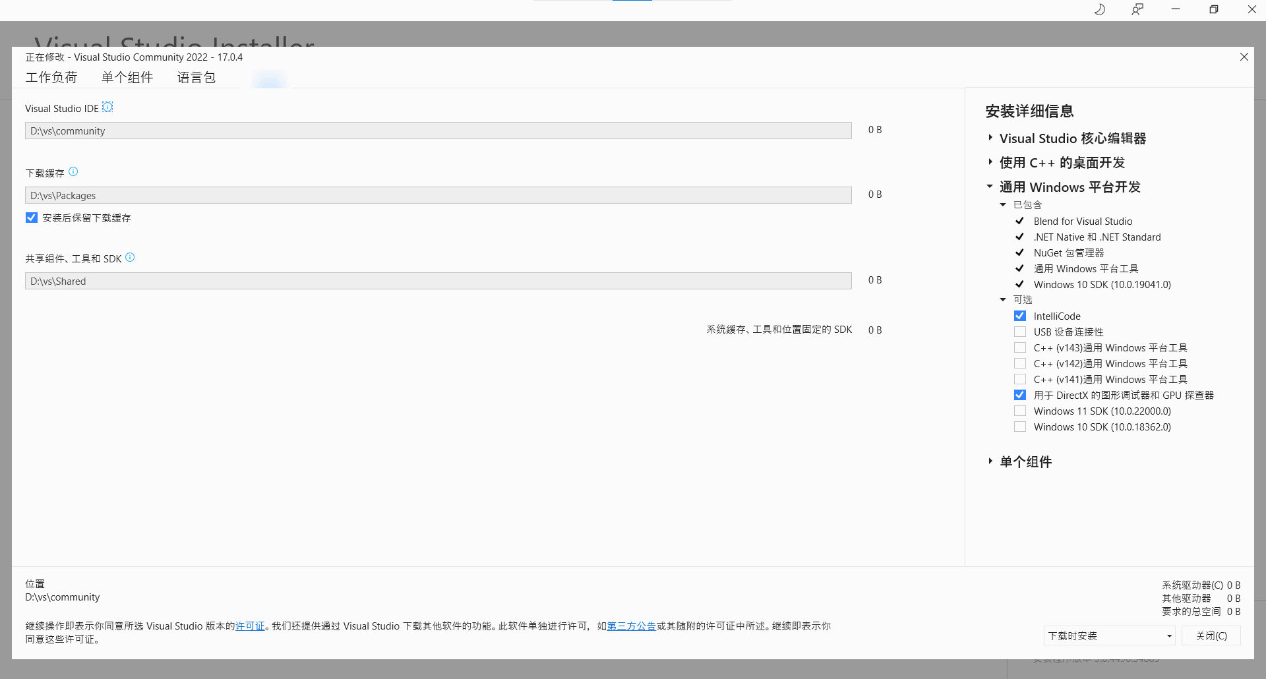1266x679 pixels.
Task: Open the 下载时安装 dropdown
Action: point(1110,635)
